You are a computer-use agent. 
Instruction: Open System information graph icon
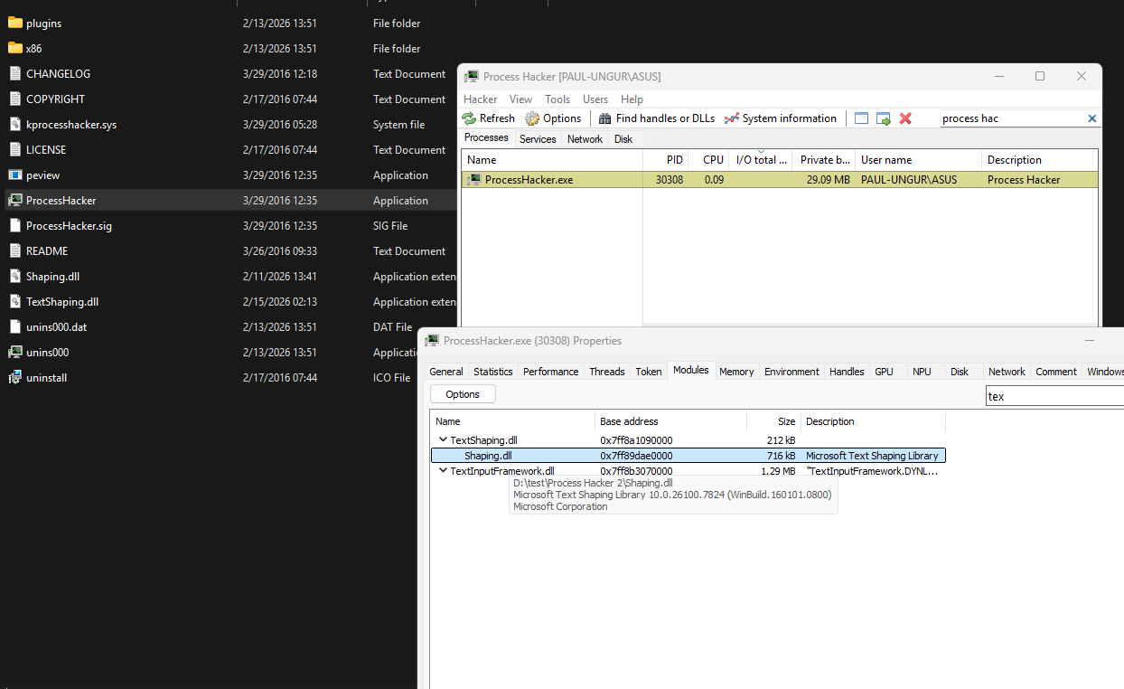(732, 118)
